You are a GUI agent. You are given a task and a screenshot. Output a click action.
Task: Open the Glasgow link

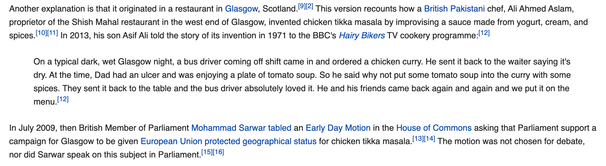point(241,9)
